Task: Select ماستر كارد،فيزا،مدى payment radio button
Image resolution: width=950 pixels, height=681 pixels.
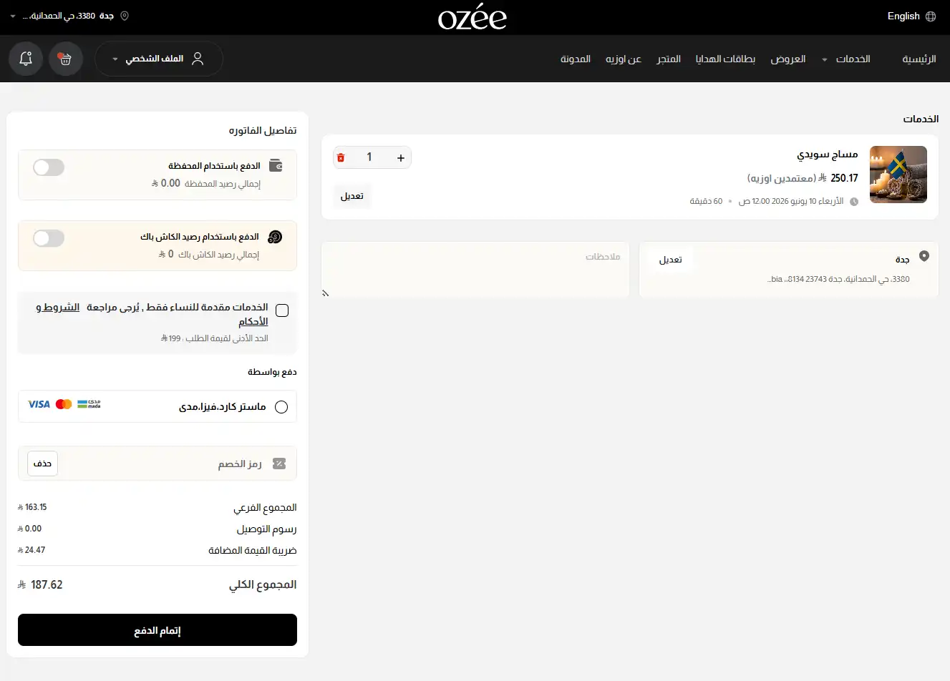Action: coord(281,407)
